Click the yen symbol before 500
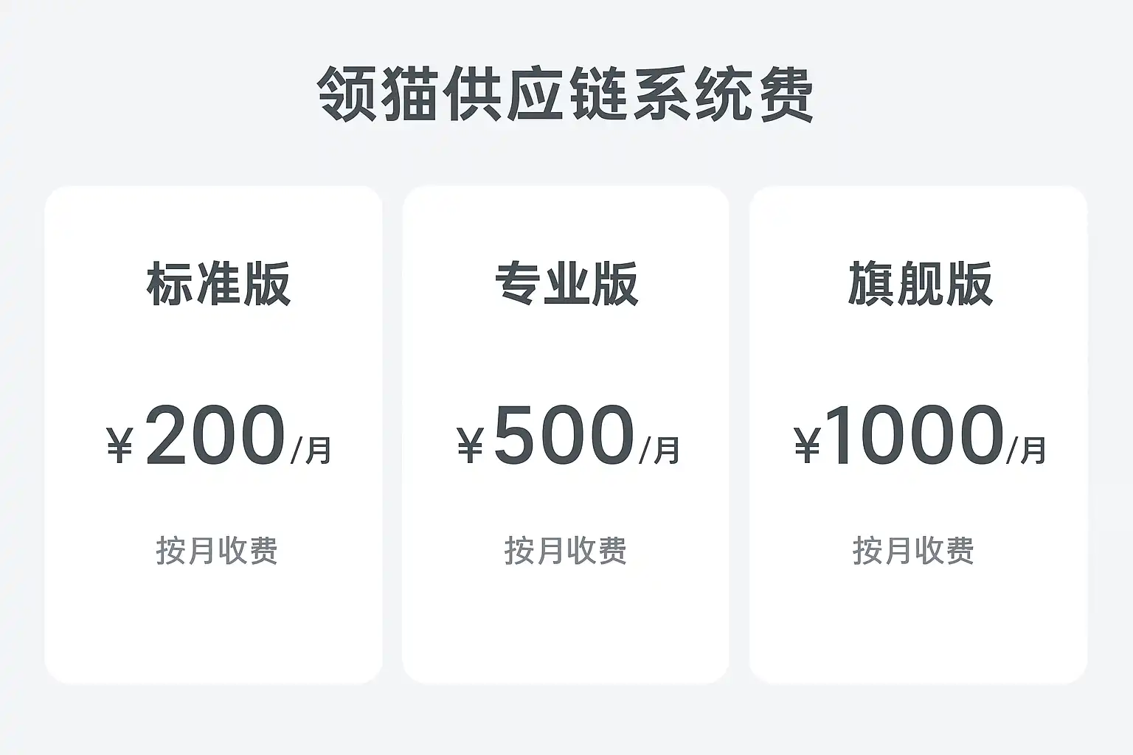Image resolution: width=1133 pixels, height=755 pixels. [x=470, y=446]
